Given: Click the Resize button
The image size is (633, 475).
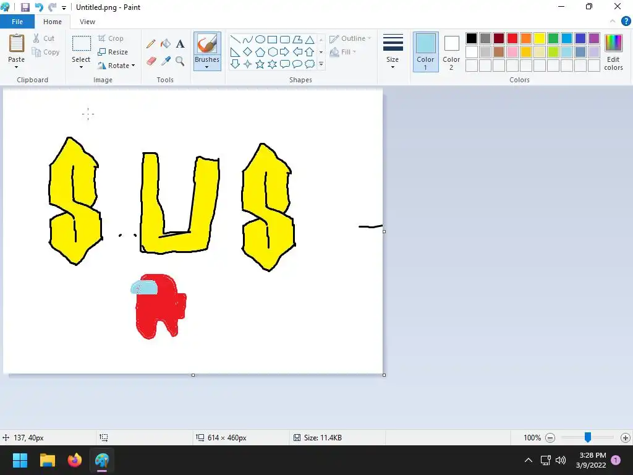Looking at the screenshot, I should [113, 52].
